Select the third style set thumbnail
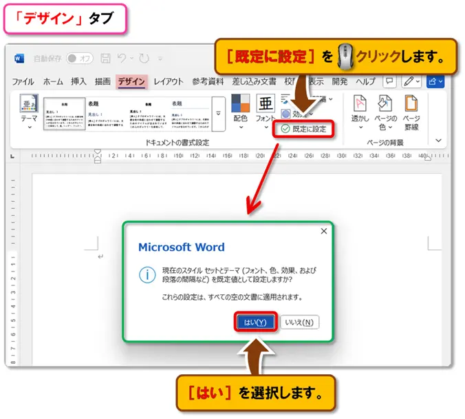The width and height of the screenshot is (465, 419). point(149,114)
